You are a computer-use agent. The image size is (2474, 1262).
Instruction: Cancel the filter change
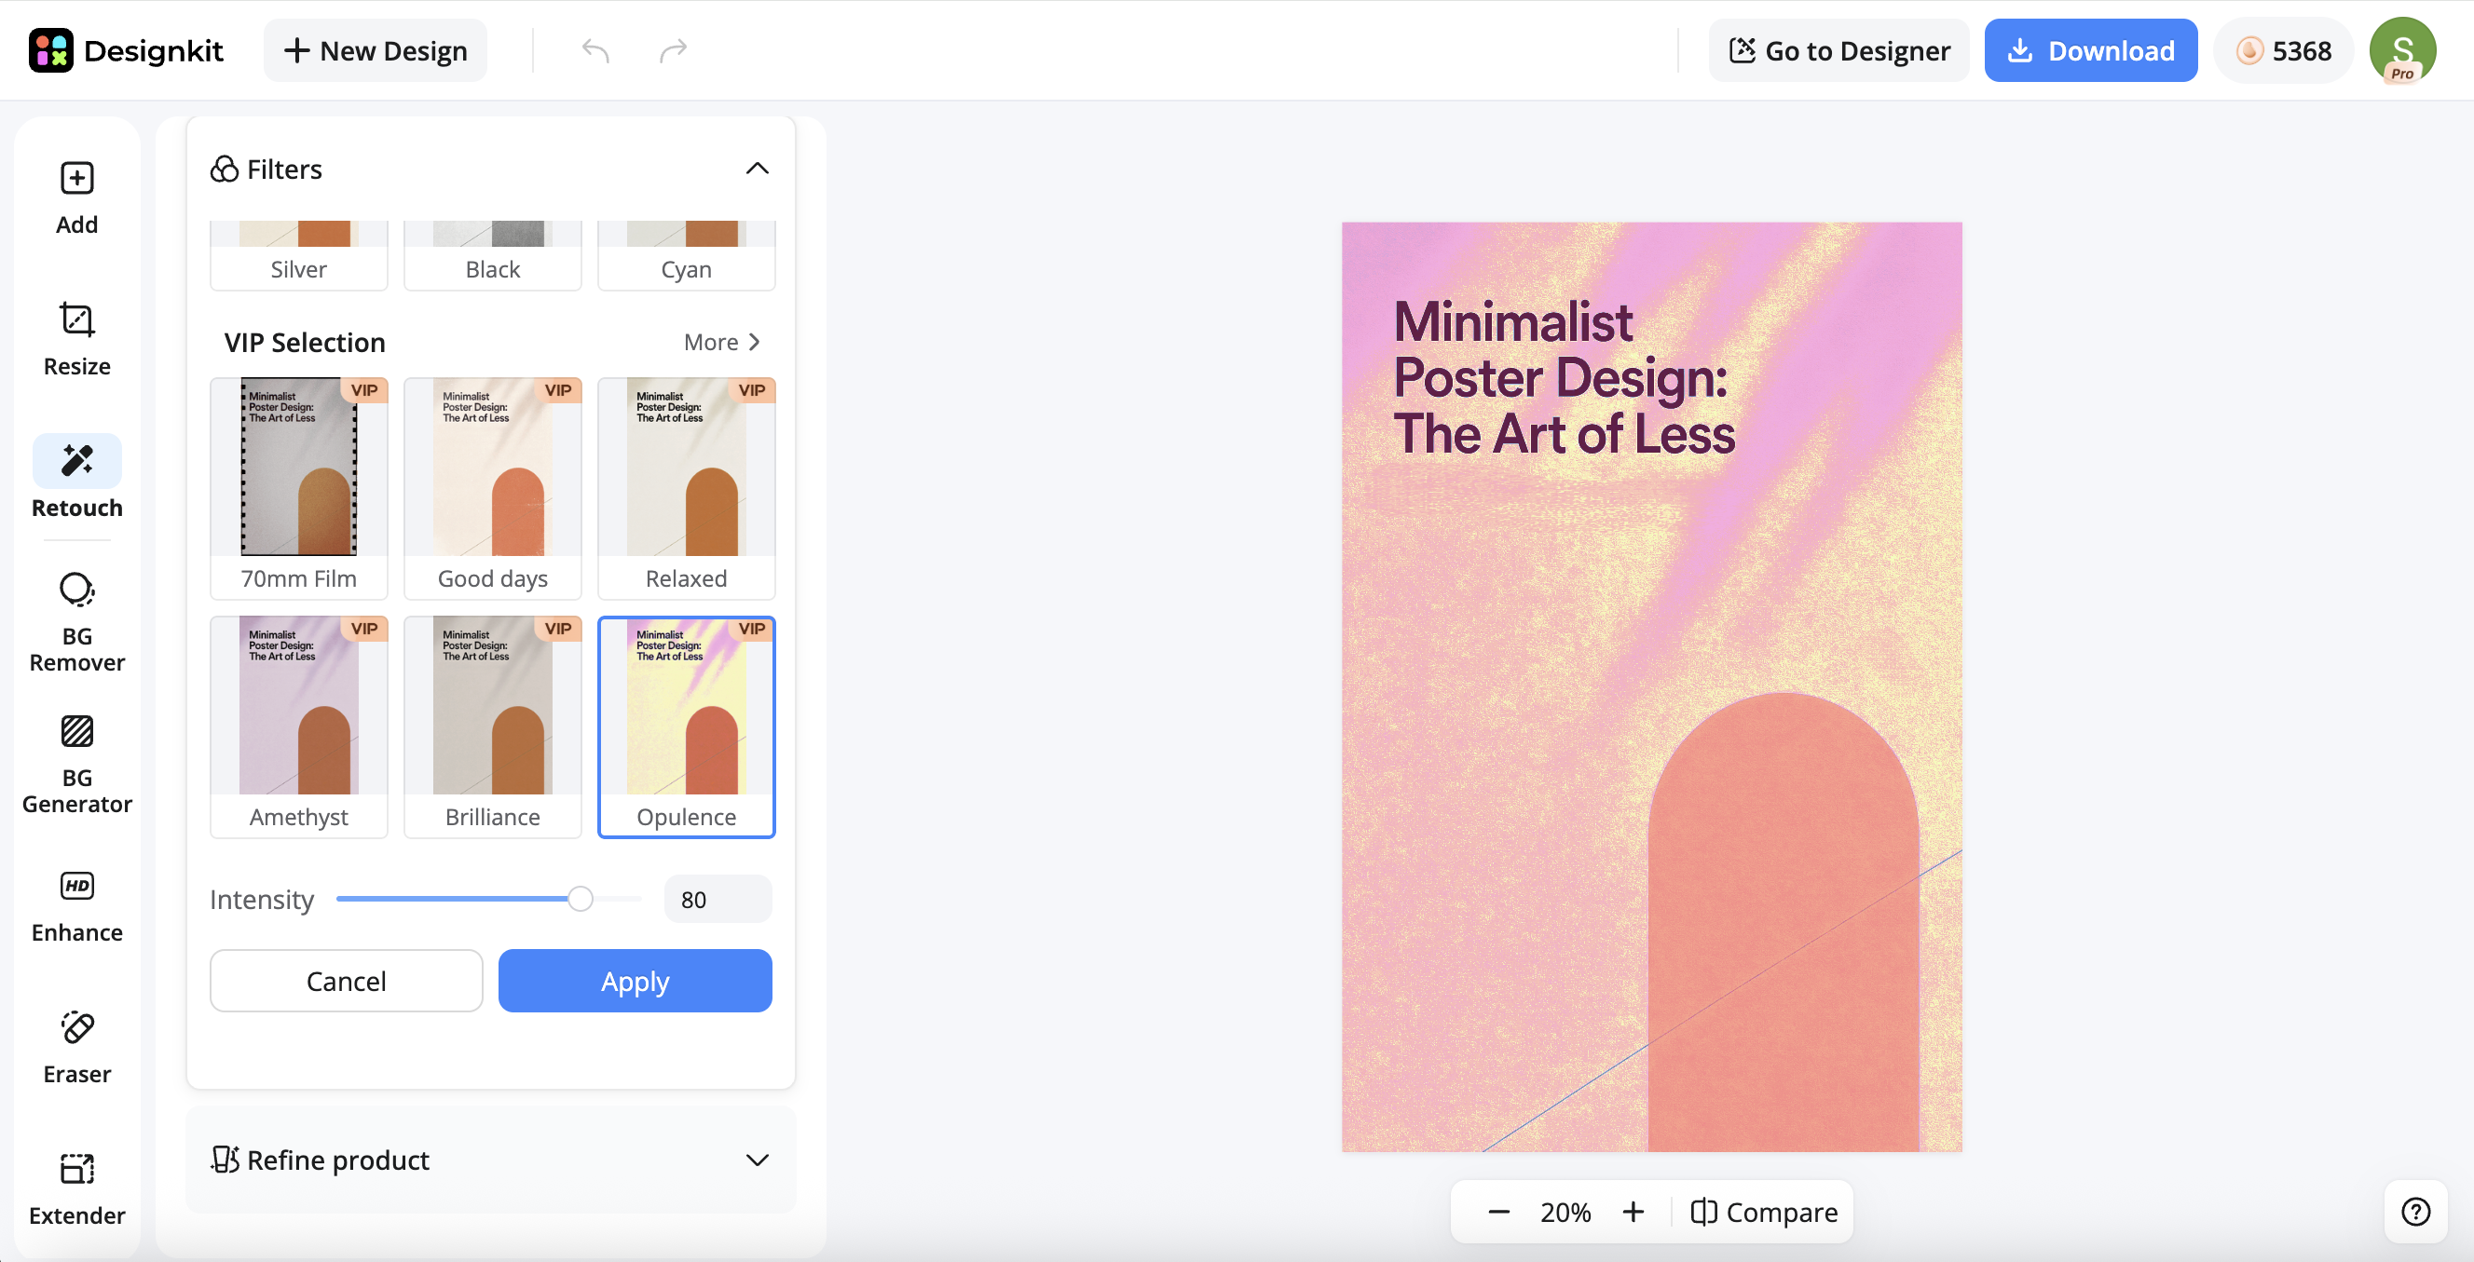(x=346, y=981)
